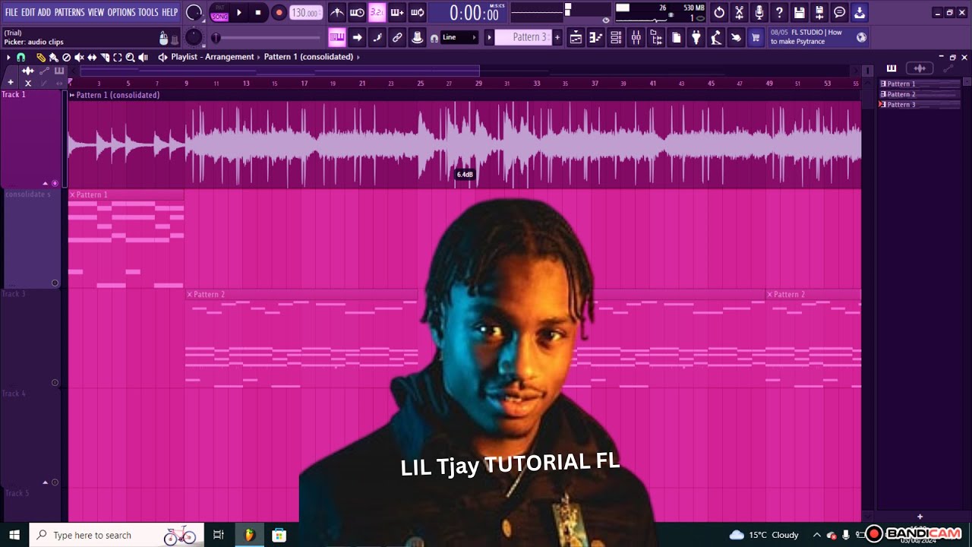The width and height of the screenshot is (972, 547).
Task: Select the playlist Paint brush tool
Action: [53, 57]
